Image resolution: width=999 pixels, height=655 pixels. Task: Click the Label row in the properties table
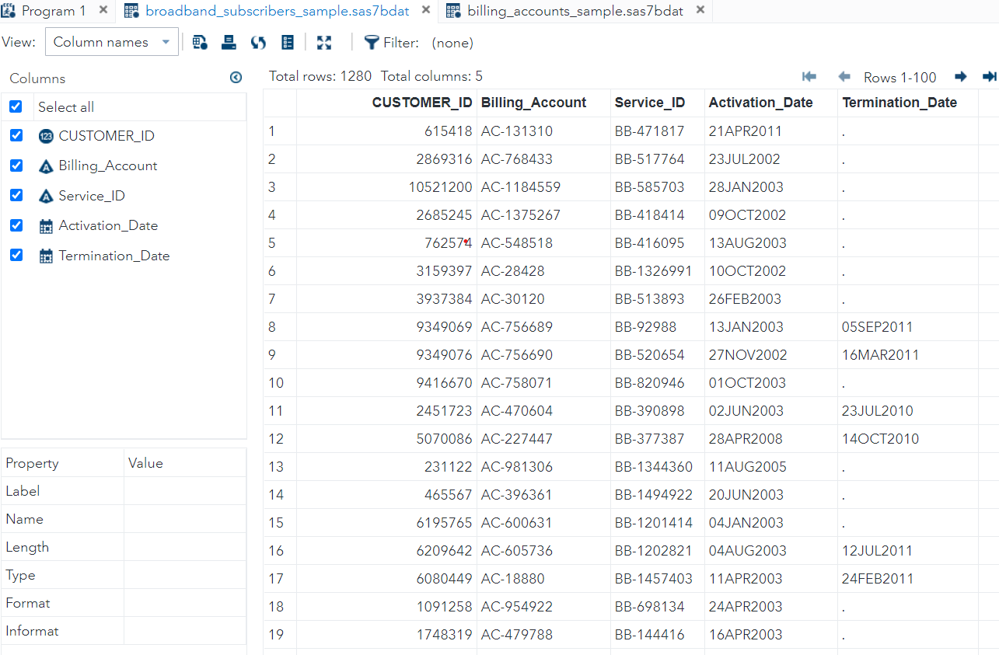124,491
